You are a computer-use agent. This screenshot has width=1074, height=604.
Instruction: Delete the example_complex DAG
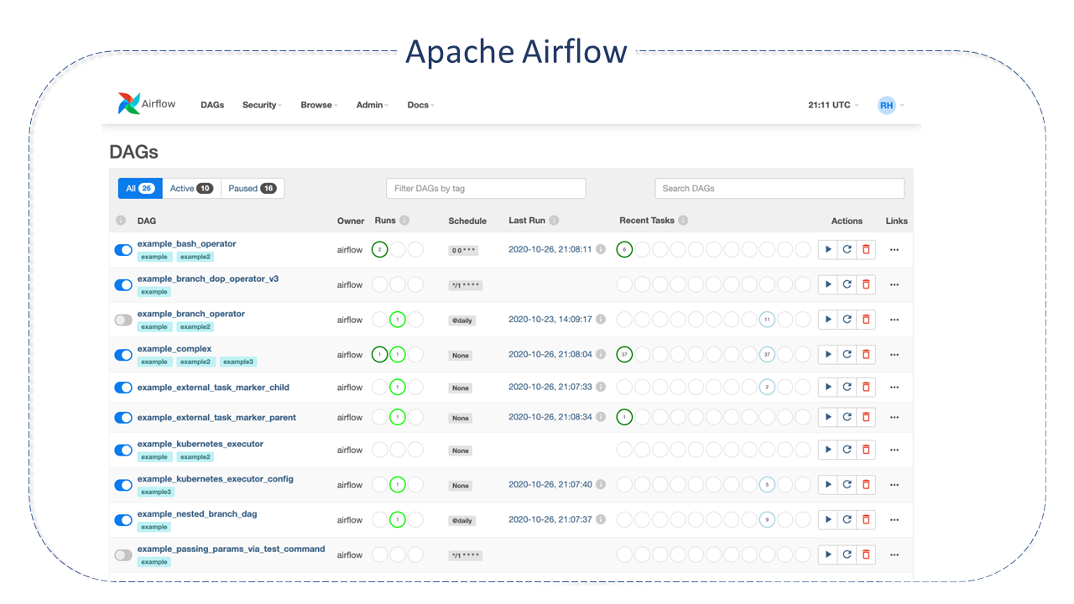866,354
